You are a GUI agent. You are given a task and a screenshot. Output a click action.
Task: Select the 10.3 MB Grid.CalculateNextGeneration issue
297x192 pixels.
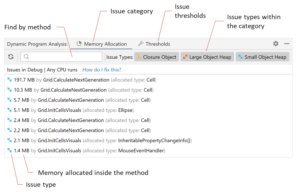click(x=80, y=90)
